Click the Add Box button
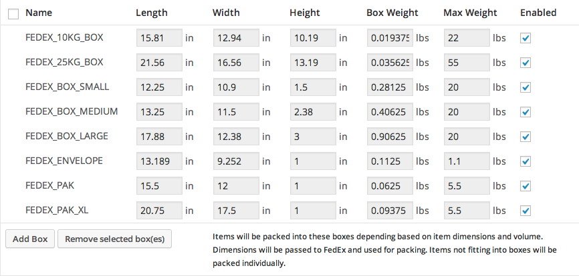Image resolution: width=579 pixels, height=276 pixels. pos(30,239)
